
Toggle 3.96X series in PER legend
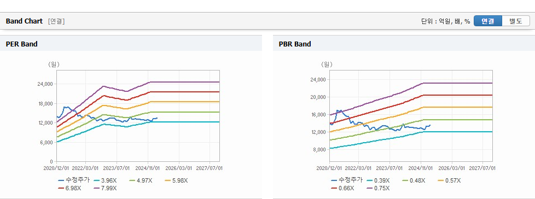(x=105, y=180)
